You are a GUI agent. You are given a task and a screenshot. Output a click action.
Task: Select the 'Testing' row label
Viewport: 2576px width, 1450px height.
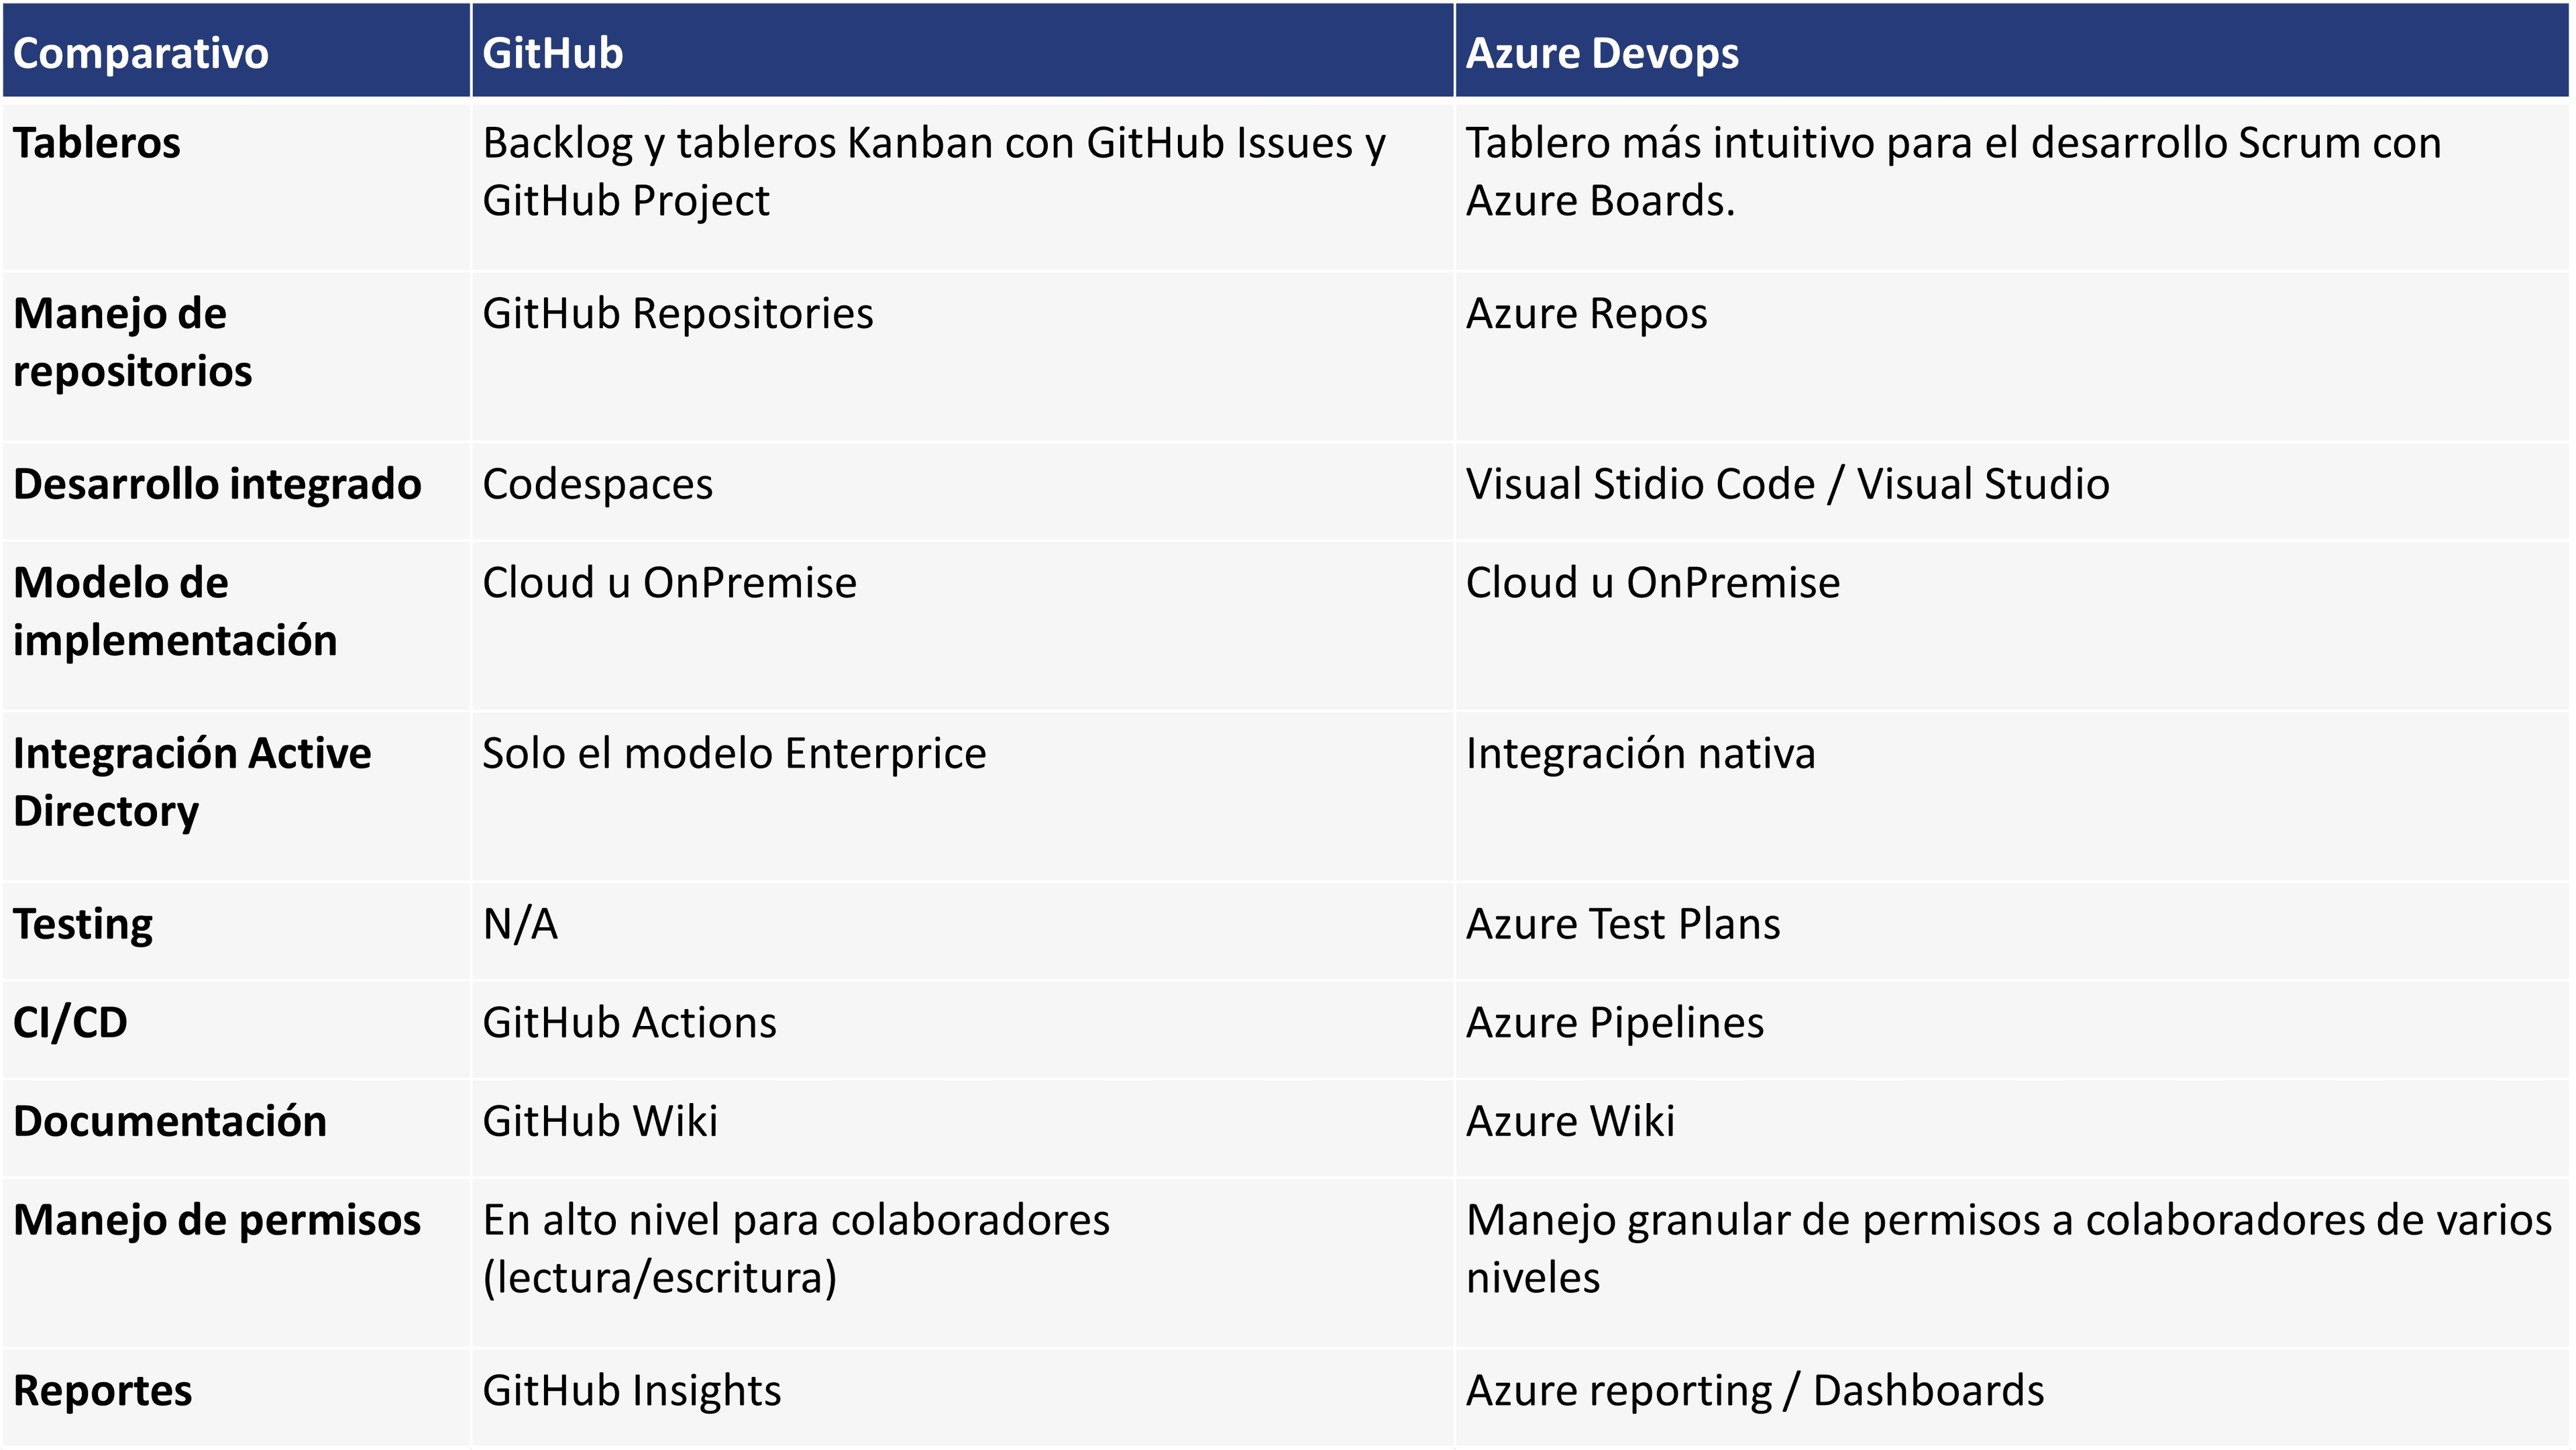(x=236, y=931)
